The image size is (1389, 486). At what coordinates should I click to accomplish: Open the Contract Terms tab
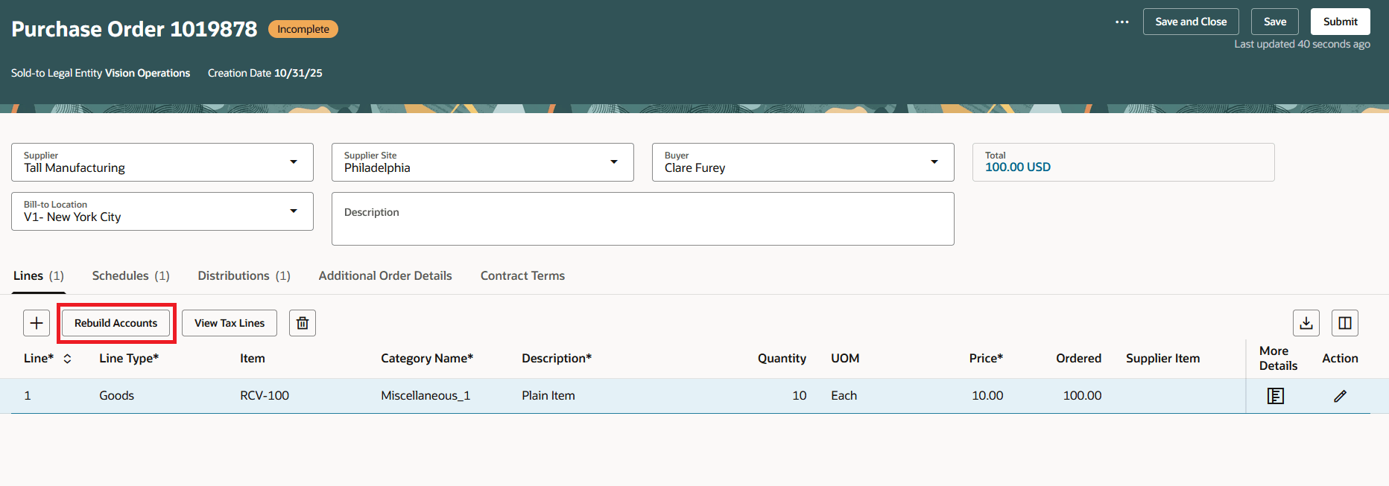coord(522,276)
